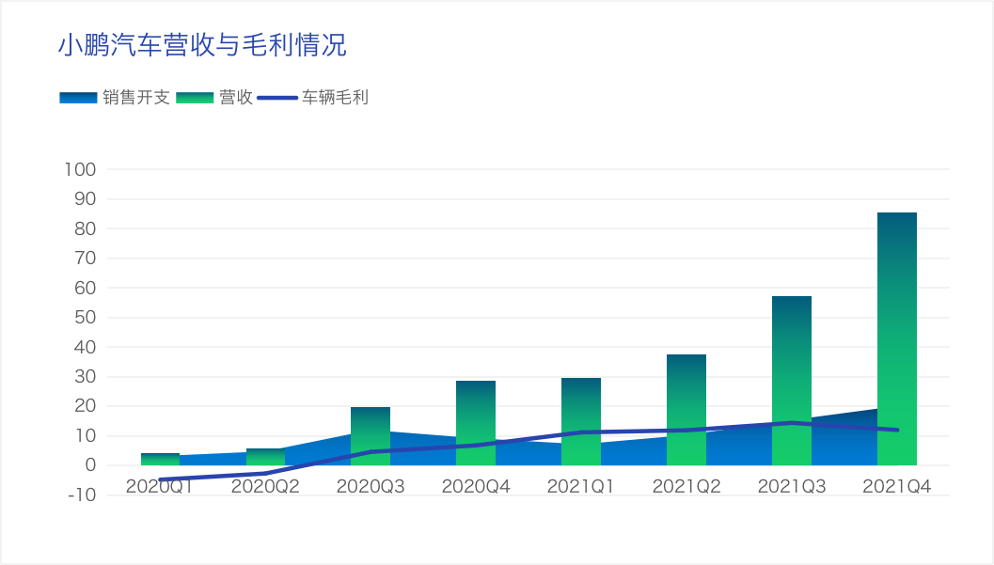Click the 2020Q2 axis label
This screenshot has height=565, width=994.
[x=265, y=486]
